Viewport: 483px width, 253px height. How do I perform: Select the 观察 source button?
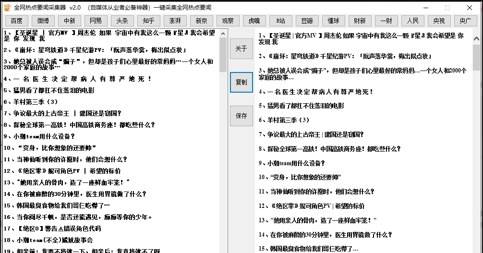point(228,21)
